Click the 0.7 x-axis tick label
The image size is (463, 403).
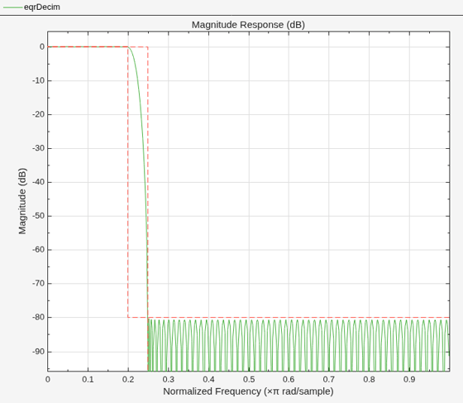click(329, 379)
